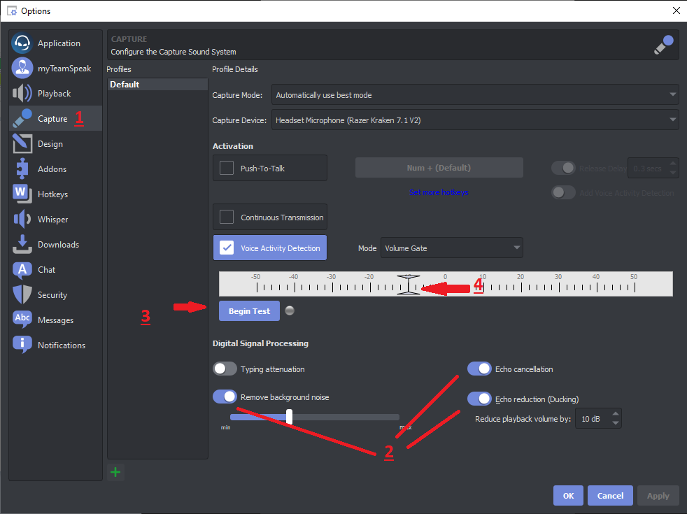The height and width of the screenshot is (514, 687).
Task: Check the Continuous Transmission option
Action: pos(227,217)
